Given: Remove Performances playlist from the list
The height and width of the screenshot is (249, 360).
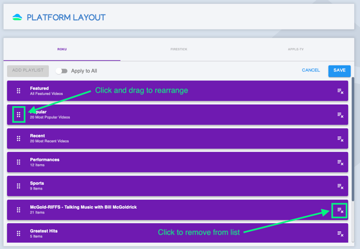Looking at the screenshot, I should pos(340,163).
